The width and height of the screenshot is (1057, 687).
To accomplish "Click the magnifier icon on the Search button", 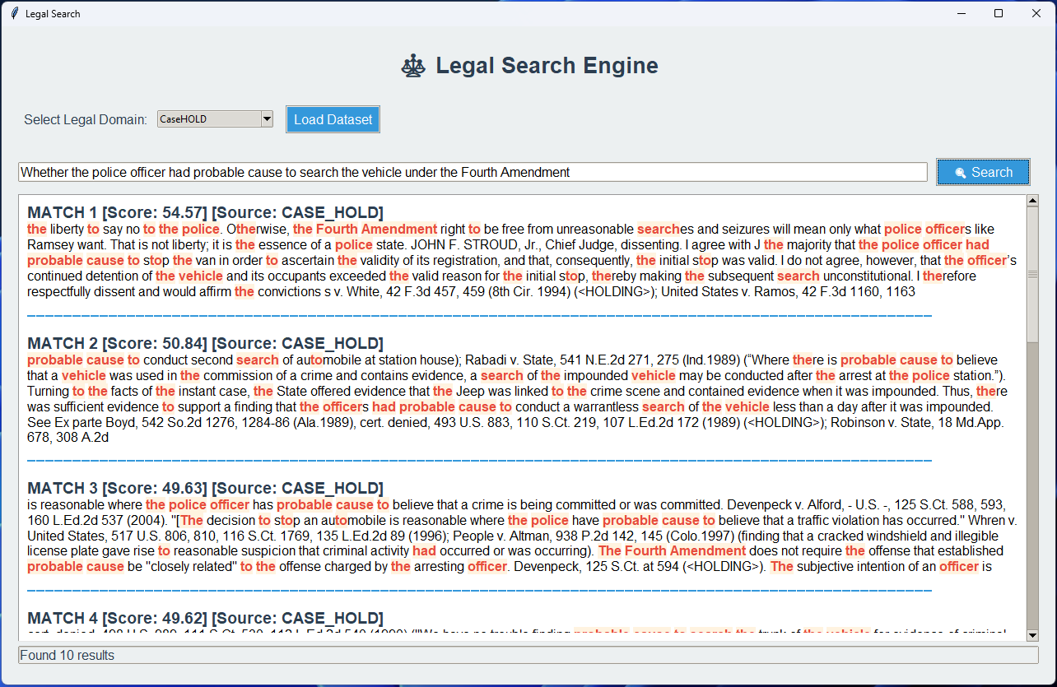I will tap(960, 172).
